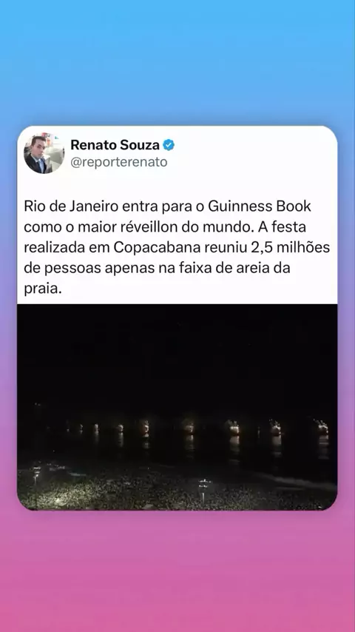Screen dimensions: 355x632
Task: Click the blue gradient area above the card
Action: point(177,62)
